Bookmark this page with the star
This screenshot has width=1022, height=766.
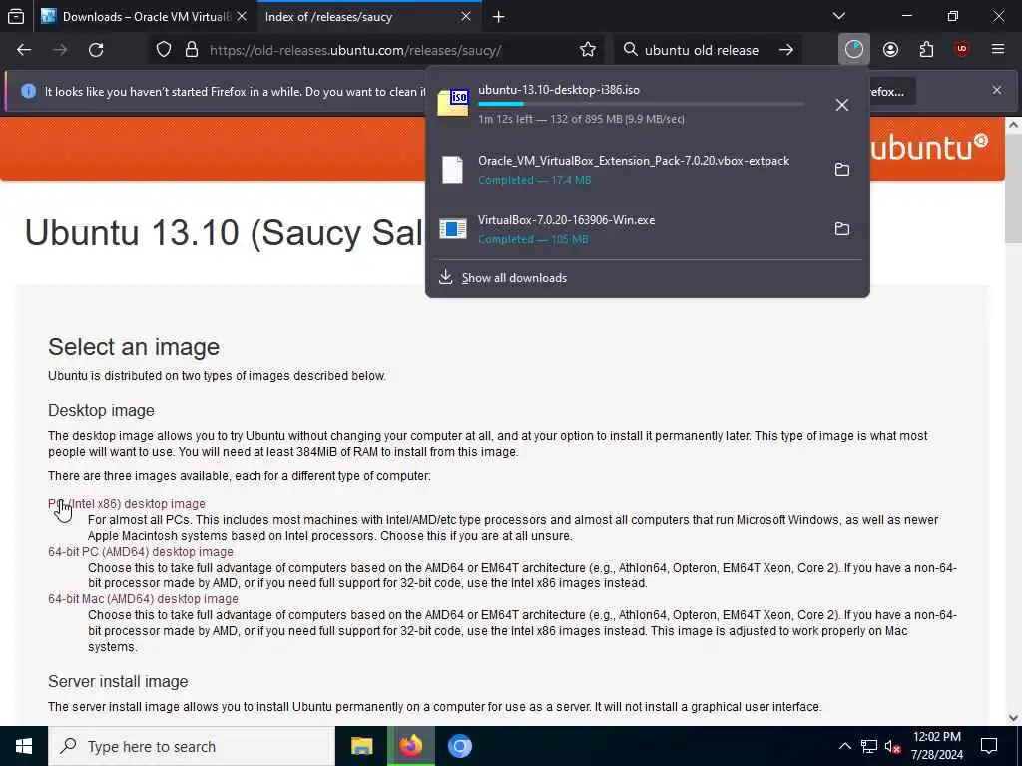[x=587, y=50]
